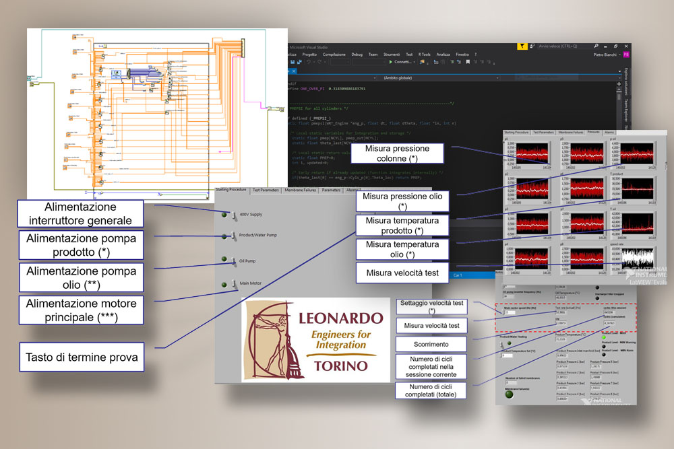Toggle the bookmark icon in Visual Studio toolbar
The width and height of the screenshot is (674, 449).
[468, 62]
